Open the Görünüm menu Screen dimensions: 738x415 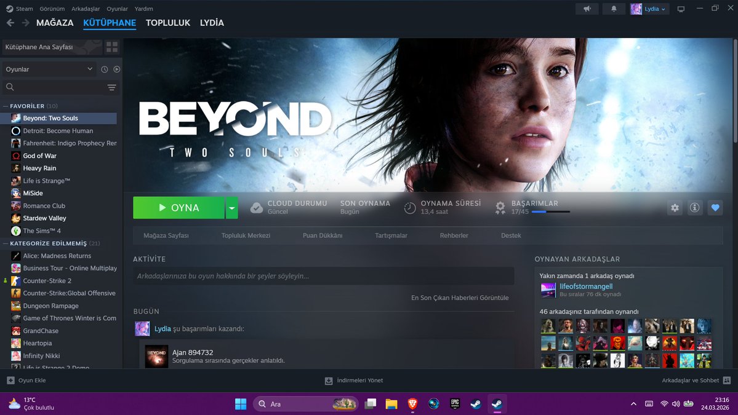52,9
